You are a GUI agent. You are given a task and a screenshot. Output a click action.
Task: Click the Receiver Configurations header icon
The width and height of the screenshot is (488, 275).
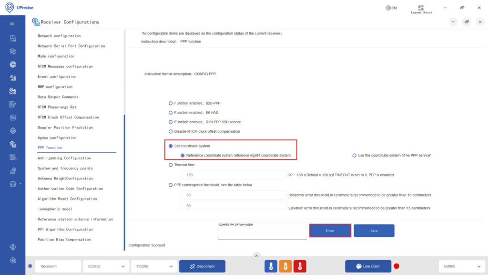[36, 21]
